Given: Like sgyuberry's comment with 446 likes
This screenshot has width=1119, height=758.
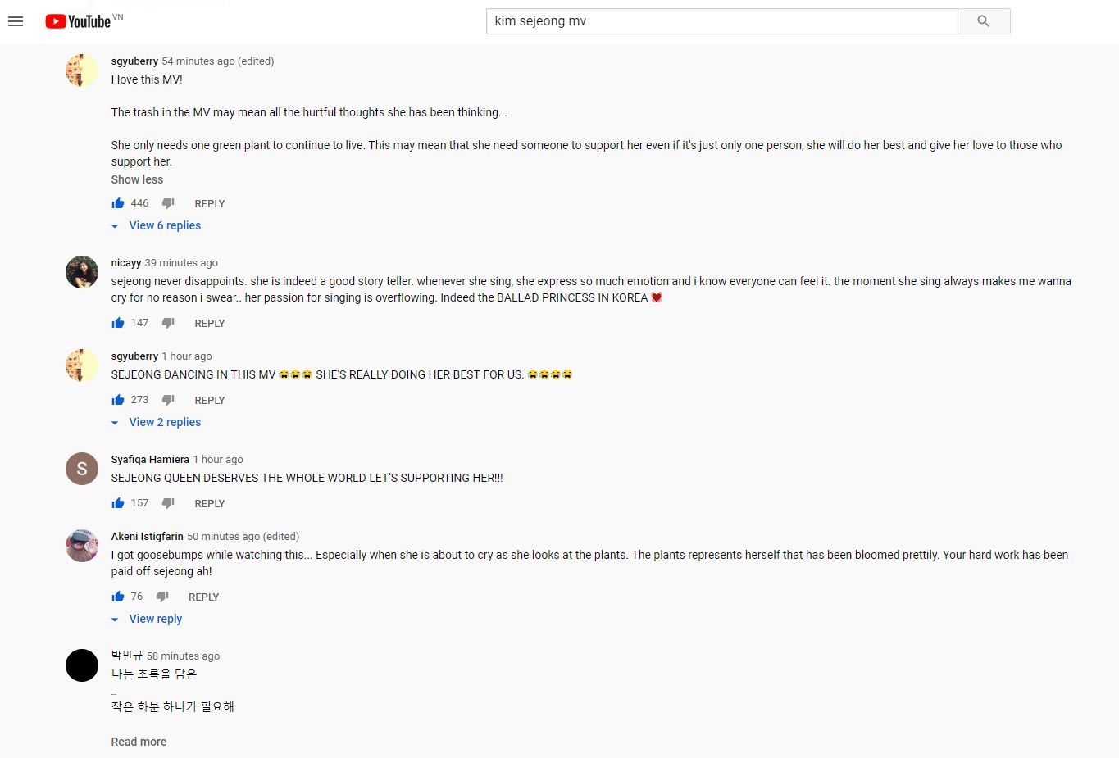Looking at the screenshot, I should [x=118, y=203].
